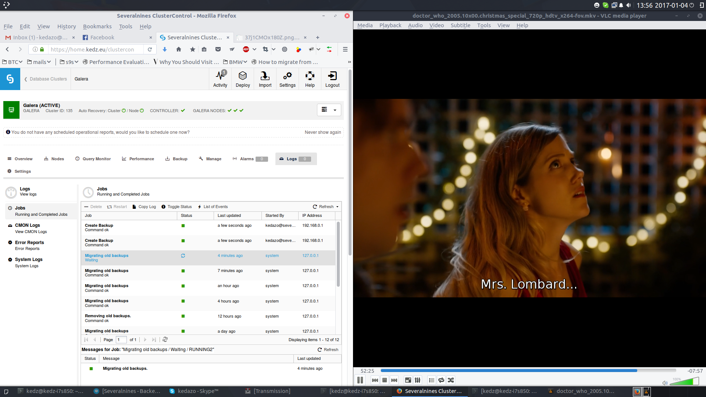Show the VLC playlist
Image resolution: width=706 pixels, height=397 pixels.
432,380
